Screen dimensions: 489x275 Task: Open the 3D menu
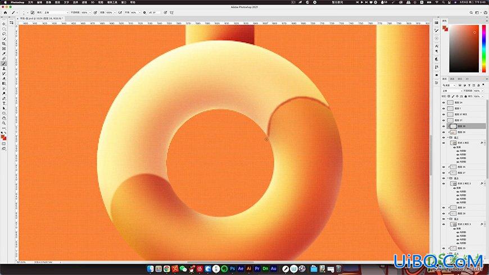click(93, 2)
